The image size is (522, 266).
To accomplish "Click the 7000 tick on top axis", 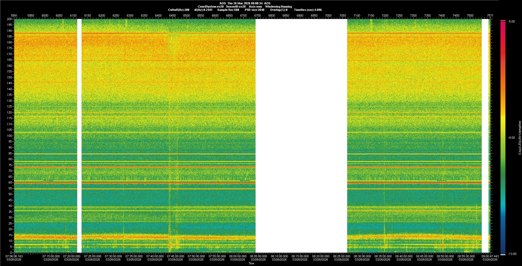I will click(x=328, y=15).
